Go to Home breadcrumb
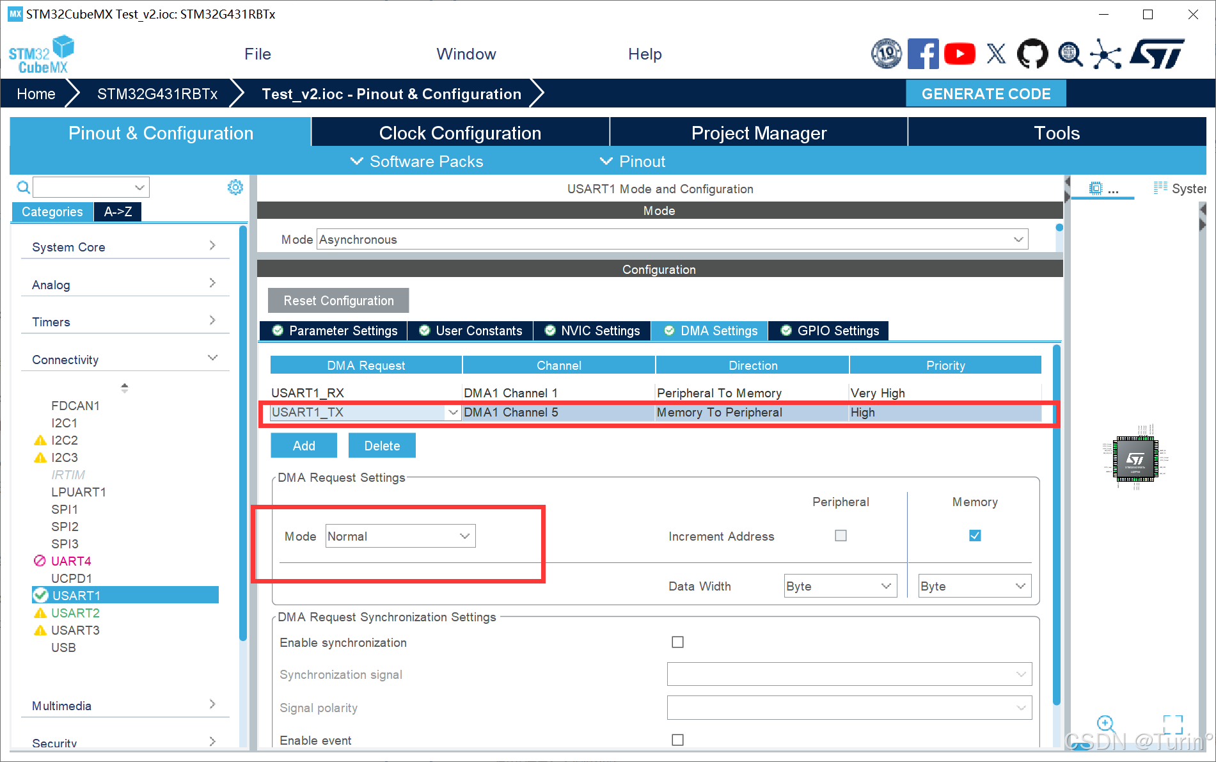1216x762 pixels. click(x=36, y=94)
